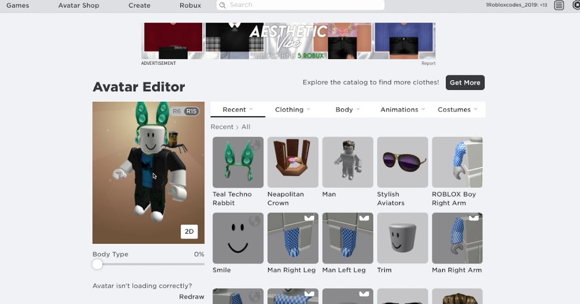Equip the Teal Techno Rabbit item

238,162
